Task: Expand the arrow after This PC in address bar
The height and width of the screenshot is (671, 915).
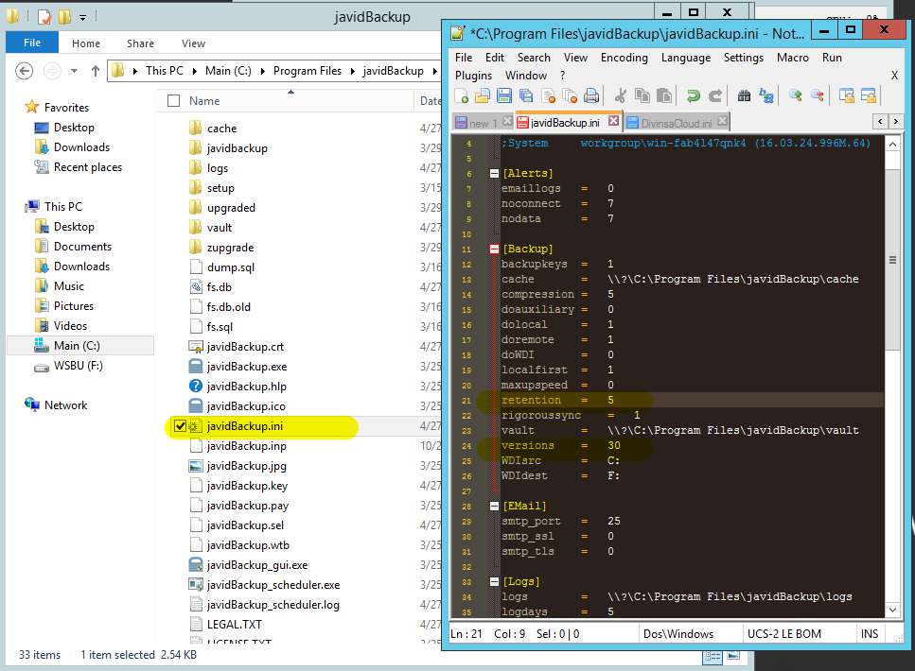Action: (x=194, y=71)
